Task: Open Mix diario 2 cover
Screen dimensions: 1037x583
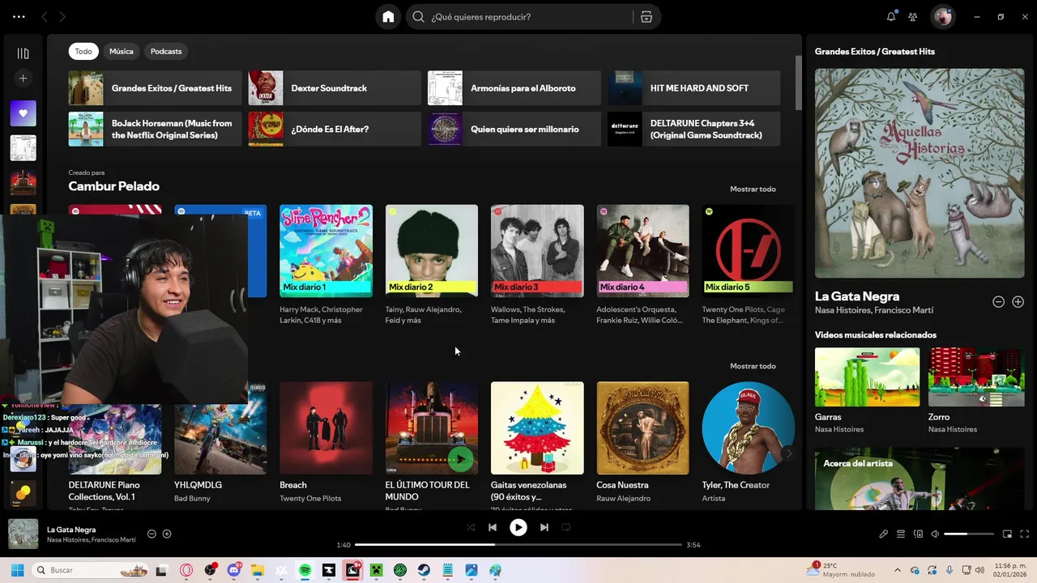Action: [432, 251]
